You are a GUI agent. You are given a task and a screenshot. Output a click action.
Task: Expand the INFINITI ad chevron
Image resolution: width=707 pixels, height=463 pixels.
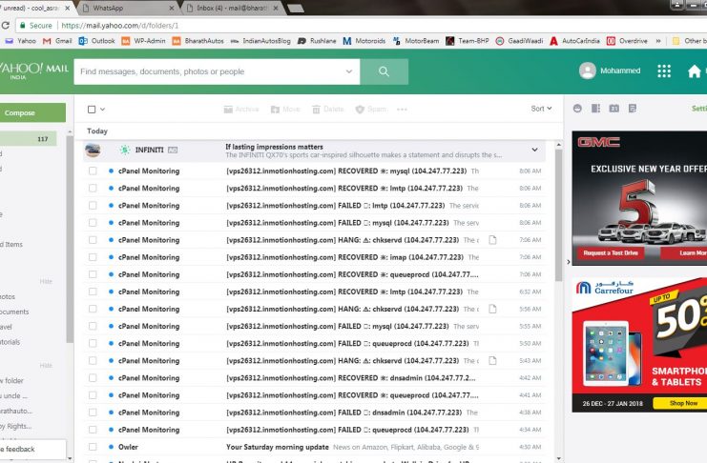pos(534,150)
